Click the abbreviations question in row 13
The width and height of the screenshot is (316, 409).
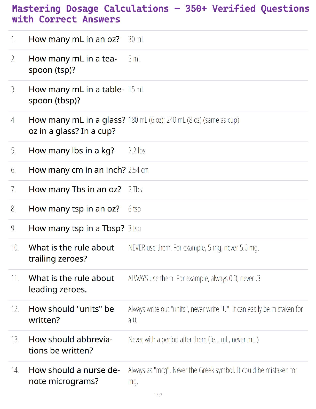tap(70, 345)
